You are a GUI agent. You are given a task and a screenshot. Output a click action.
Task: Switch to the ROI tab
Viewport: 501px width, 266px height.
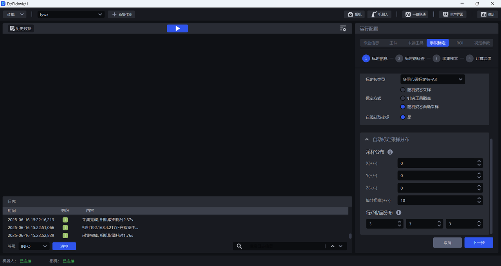[460, 43]
